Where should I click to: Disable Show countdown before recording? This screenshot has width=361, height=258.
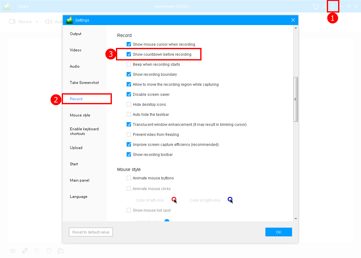click(x=129, y=54)
